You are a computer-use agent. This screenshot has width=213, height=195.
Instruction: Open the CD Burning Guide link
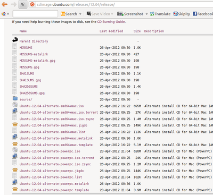[111, 22]
